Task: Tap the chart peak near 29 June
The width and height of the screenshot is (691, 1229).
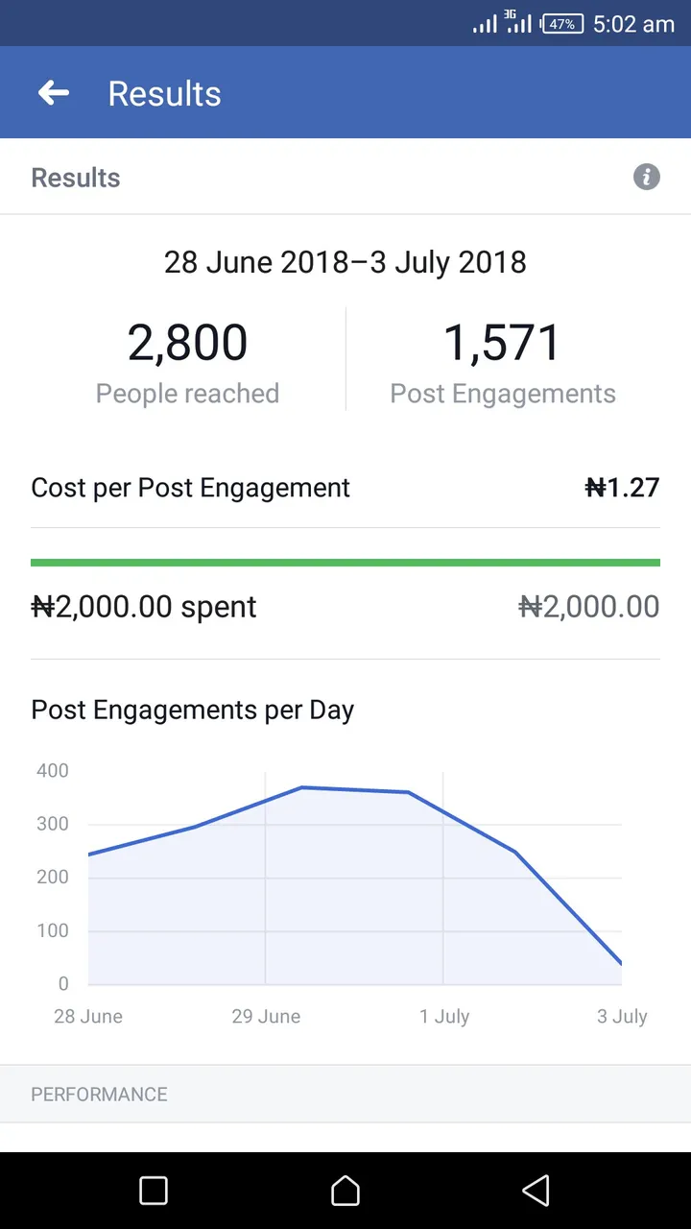Action: pos(301,787)
